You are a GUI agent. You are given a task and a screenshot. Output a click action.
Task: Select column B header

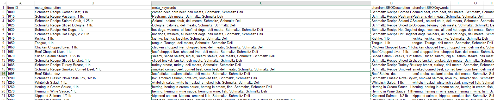(93, 3)
